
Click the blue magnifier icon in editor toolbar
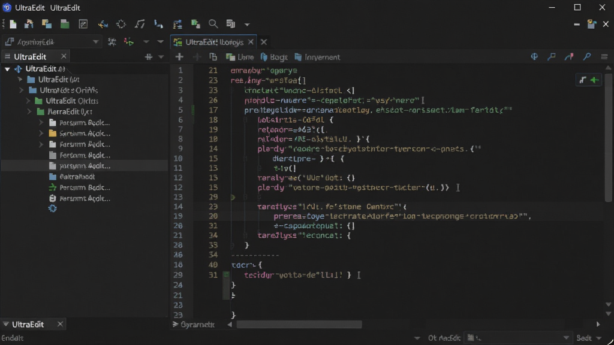(x=587, y=57)
